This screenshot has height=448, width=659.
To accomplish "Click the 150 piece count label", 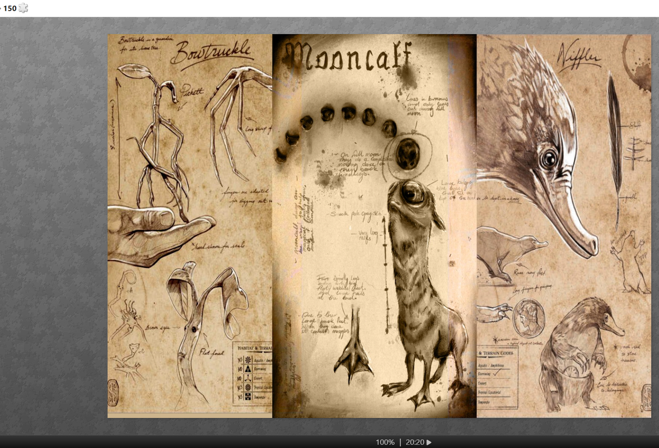I will coord(10,8).
